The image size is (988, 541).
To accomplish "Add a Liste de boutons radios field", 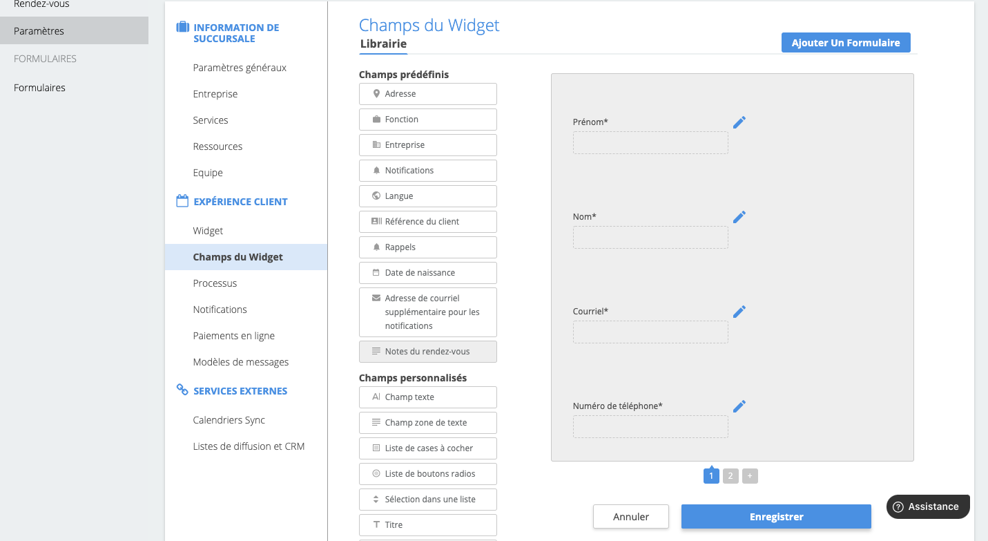I will pyautogui.click(x=427, y=474).
